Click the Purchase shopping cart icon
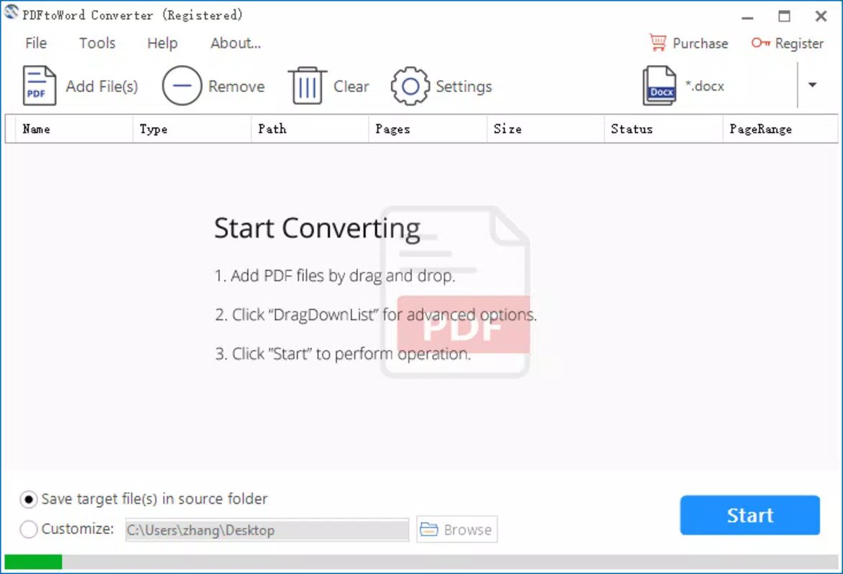 coord(658,42)
